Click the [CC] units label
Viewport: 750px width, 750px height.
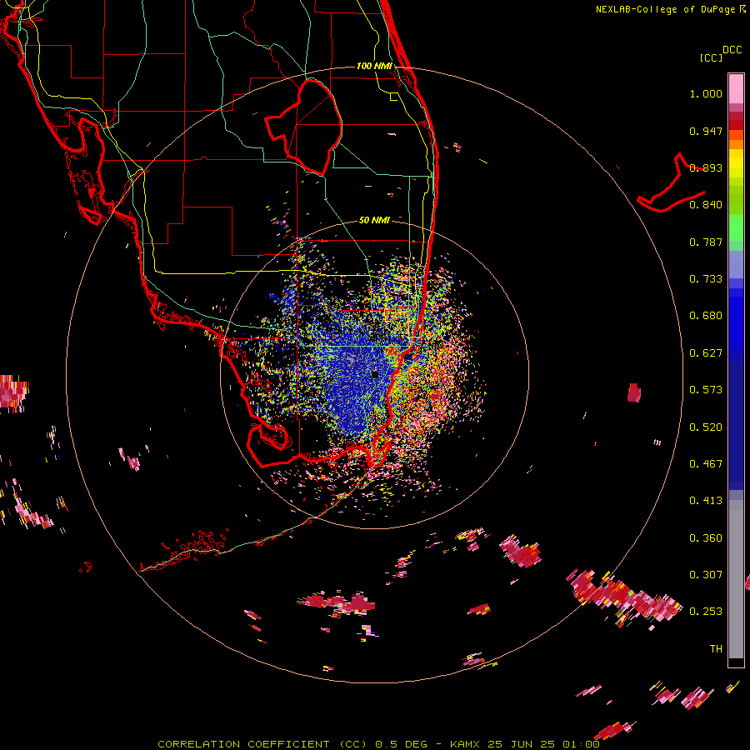[712, 57]
